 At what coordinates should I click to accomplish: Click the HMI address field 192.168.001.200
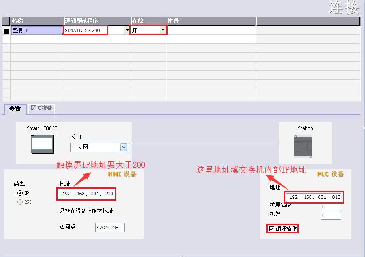[87, 194]
